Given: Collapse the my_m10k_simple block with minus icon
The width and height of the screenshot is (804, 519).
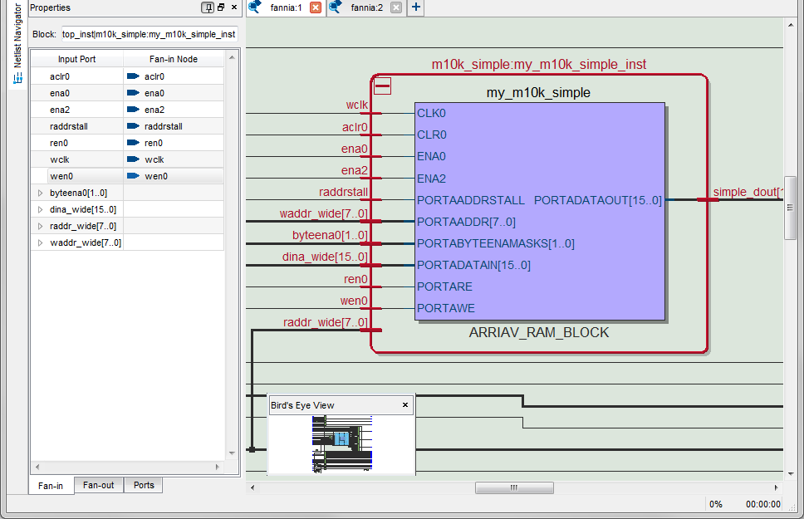Looking at the screenshot, I should (383, 86).
